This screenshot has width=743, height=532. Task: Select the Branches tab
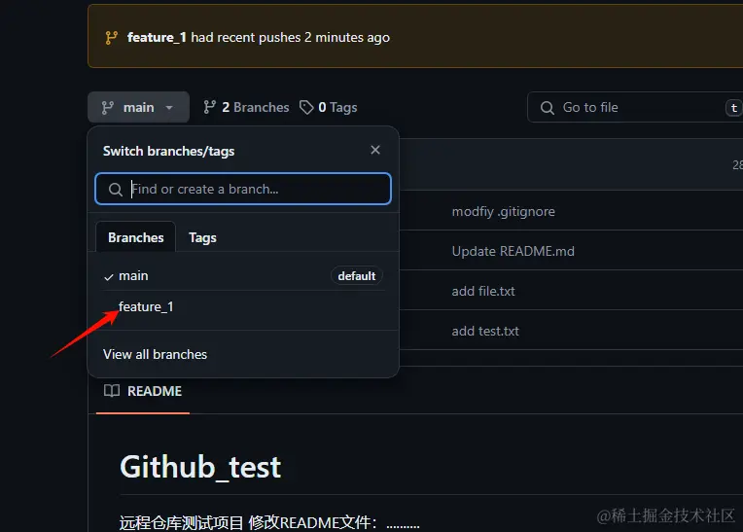coord(135,237)
